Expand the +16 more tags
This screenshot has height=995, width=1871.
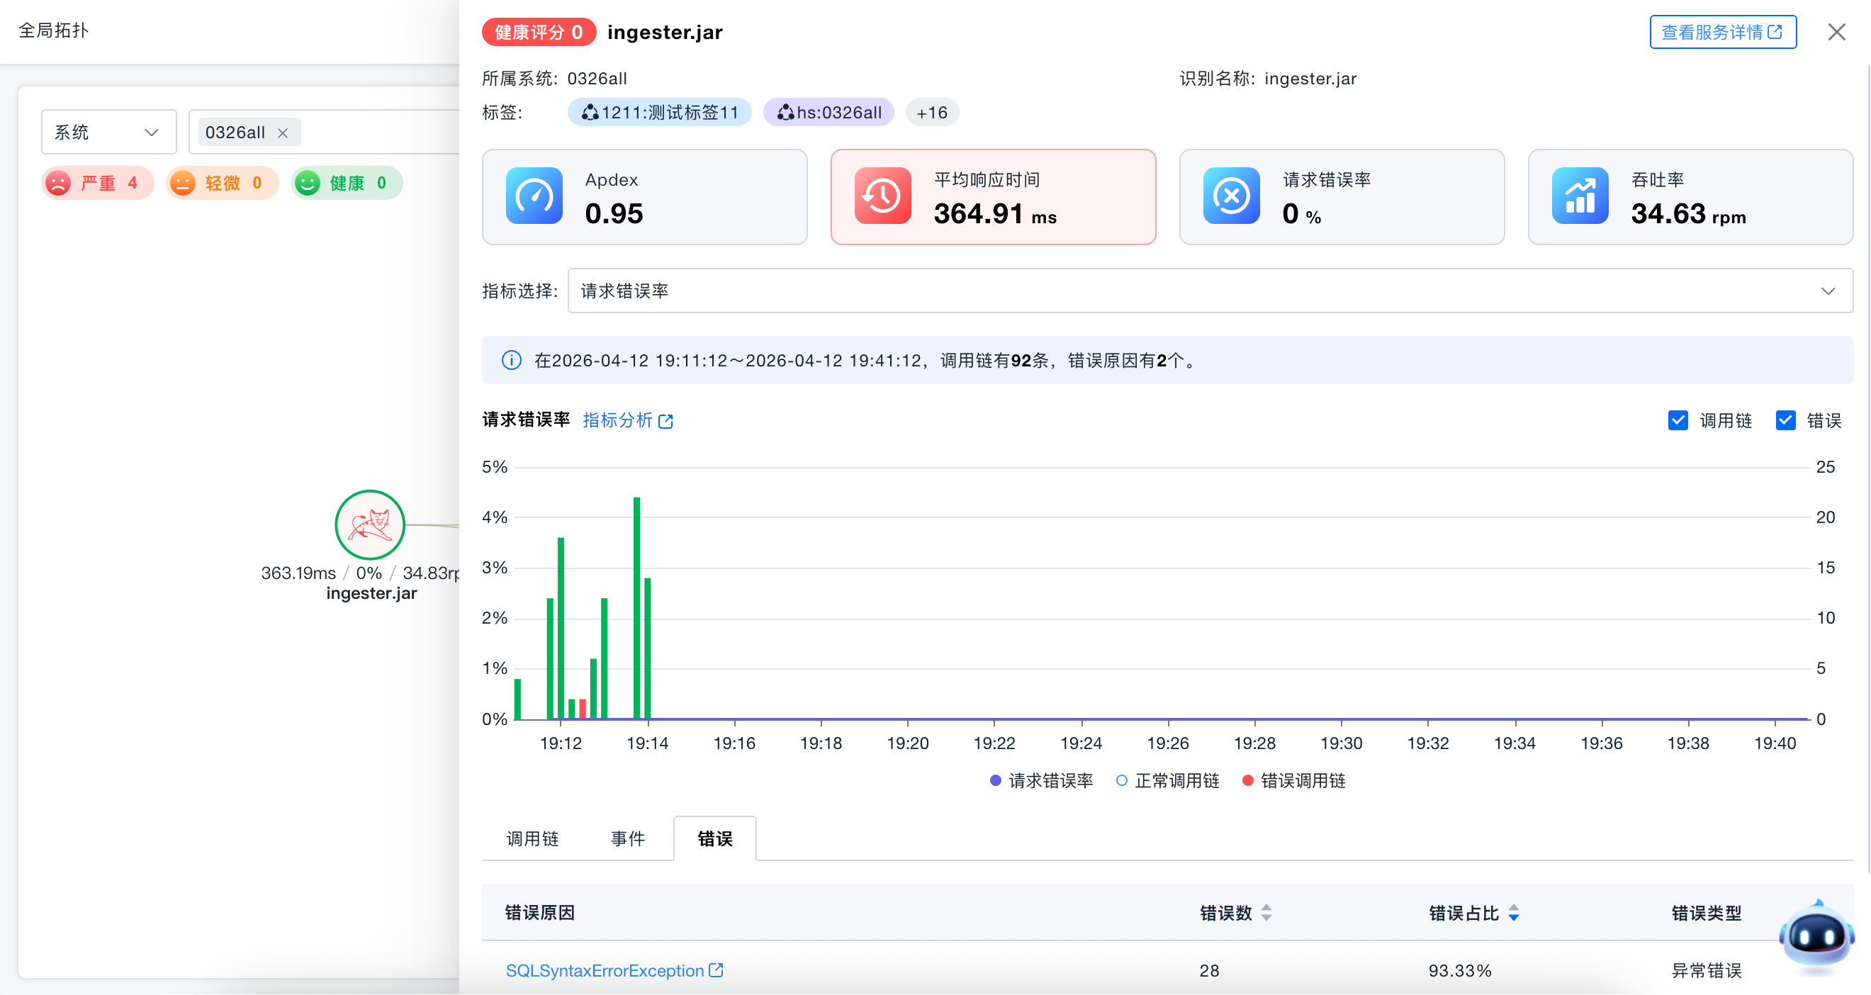pyautogui.click(x=932, y=113)
